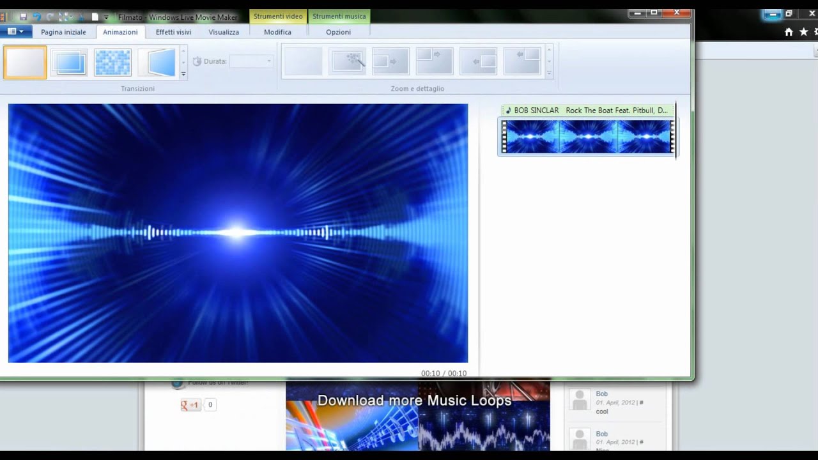Image resolution: width=818 pixels, height=460 pixels.
Task: Undo using the quick access toolbar arrow
Action: click(x=36, y=17)
